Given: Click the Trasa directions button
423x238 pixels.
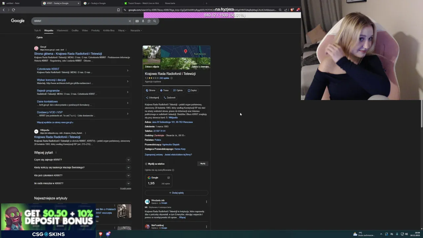Looking at the screenshot, I should 164,90.
